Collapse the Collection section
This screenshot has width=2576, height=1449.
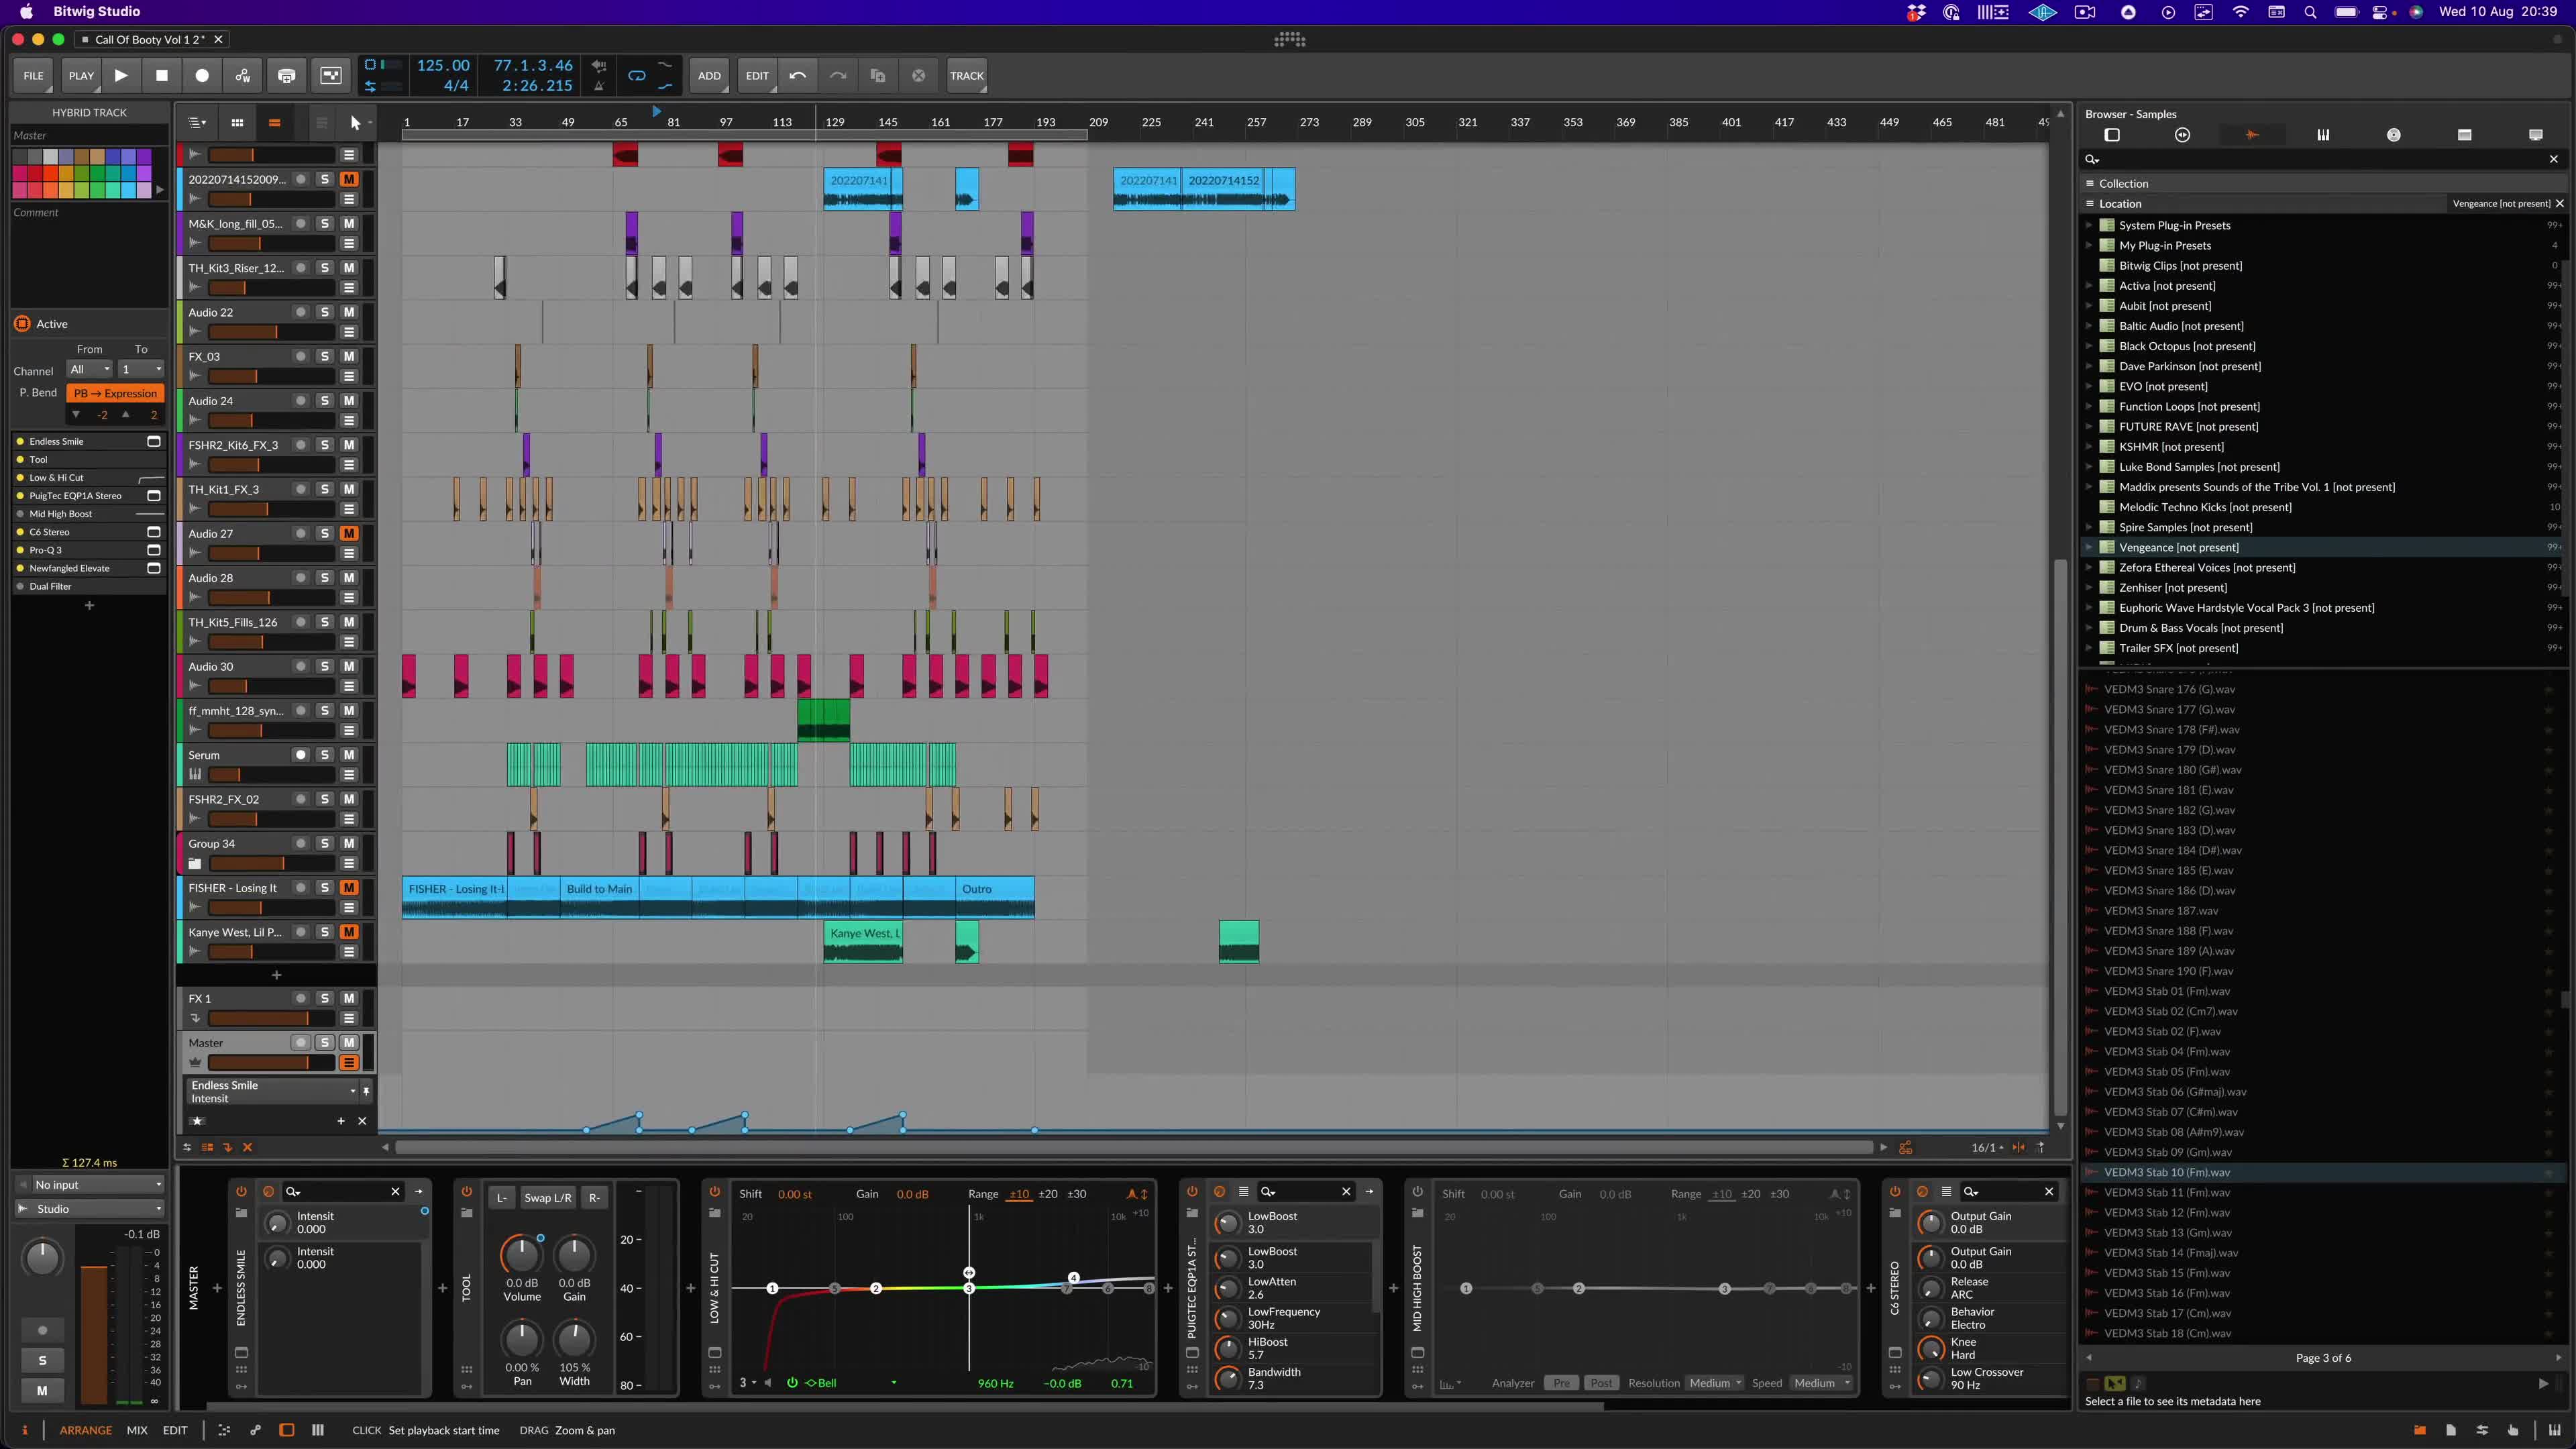tap(2089, 183)
